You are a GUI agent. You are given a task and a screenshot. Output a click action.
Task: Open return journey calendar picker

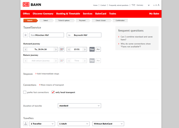click(x=62, y=61)
